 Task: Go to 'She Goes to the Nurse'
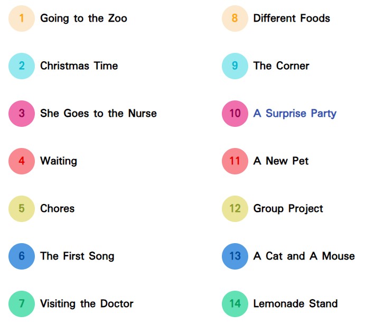coord(98,114)
